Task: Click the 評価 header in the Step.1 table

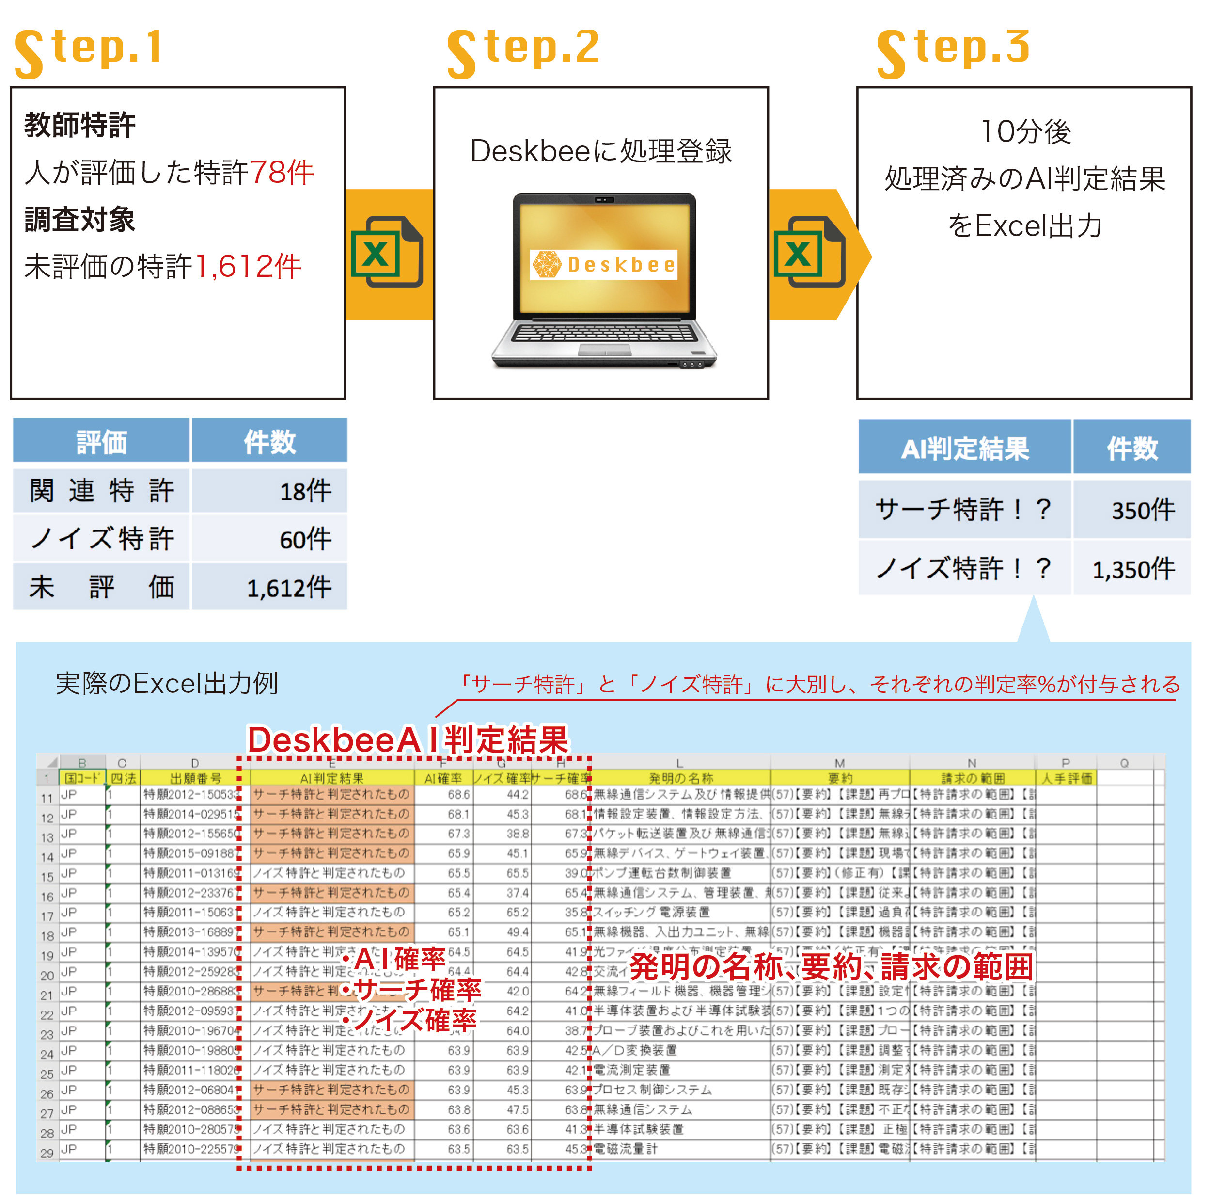Action: 101,441
